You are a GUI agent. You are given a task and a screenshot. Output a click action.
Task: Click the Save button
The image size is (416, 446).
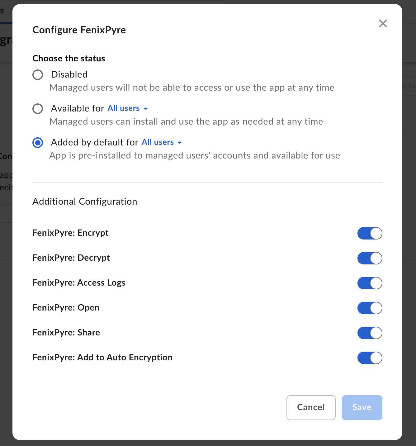click(362, 407)
